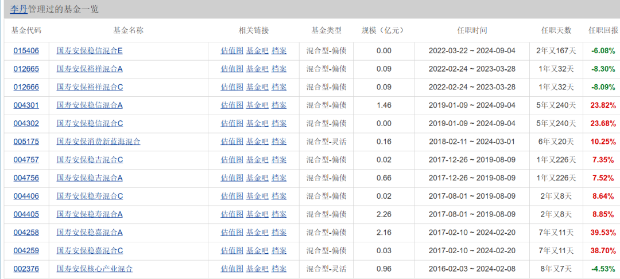Click the 规模（亿元） column header
The height and width of the screenshot is (279, 620).
[x=383, y=30]
